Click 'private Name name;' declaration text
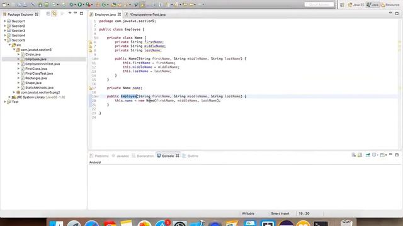The width and height of the screenshot is (403, 226). click(x=125, y=88)
